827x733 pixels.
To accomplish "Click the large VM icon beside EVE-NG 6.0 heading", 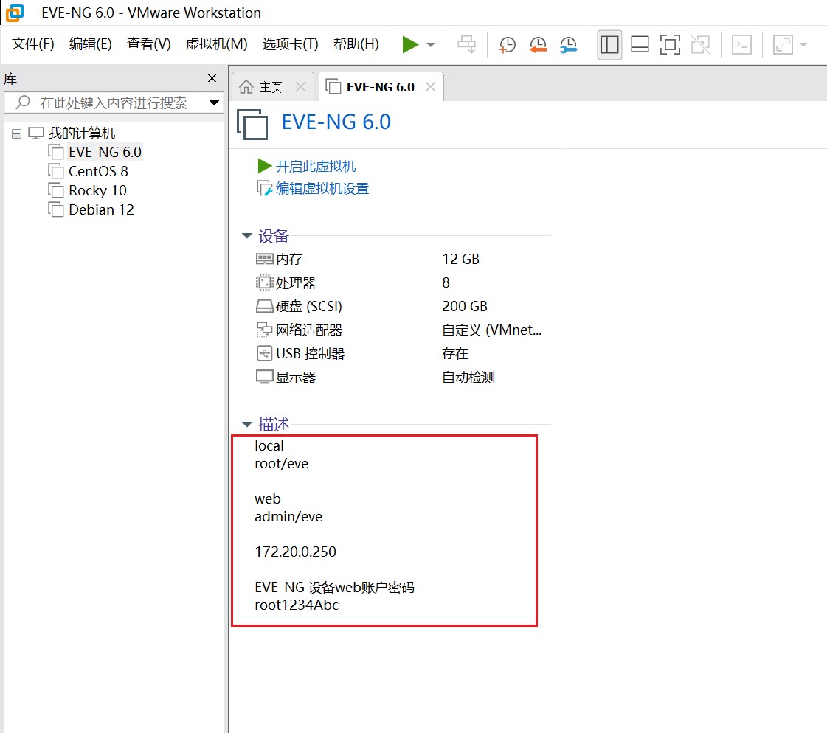I will point(252,124).
